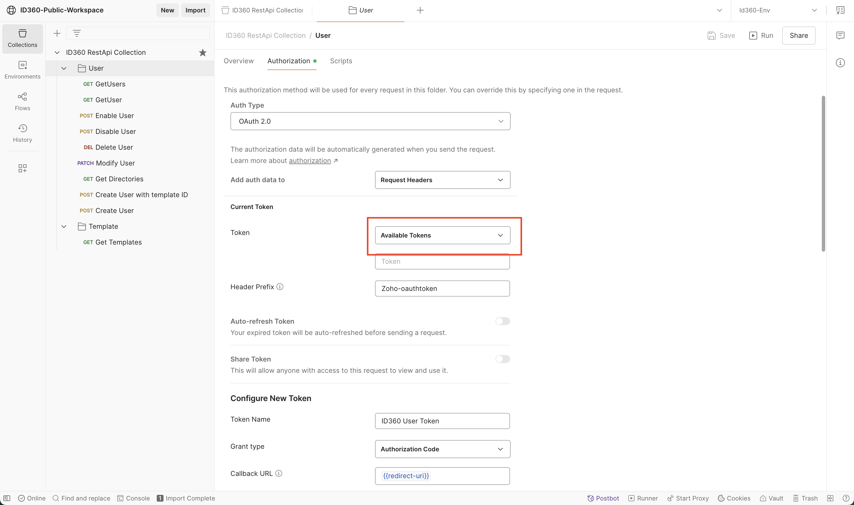Click Import Complete notification in status bar
Screen dimensions: 854x505
click(x=186, y=498)
